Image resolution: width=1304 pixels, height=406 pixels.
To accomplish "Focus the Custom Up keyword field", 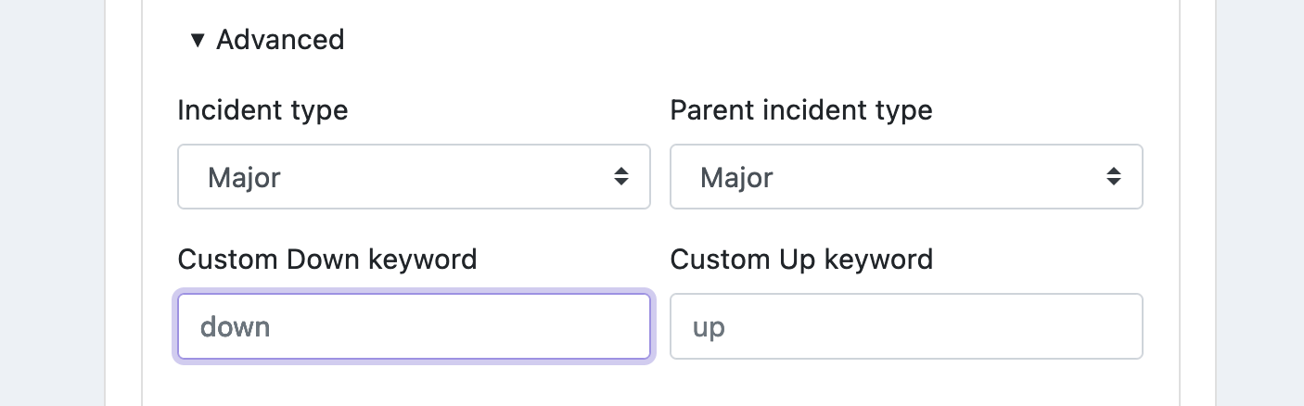I will (x=906, y=326).
